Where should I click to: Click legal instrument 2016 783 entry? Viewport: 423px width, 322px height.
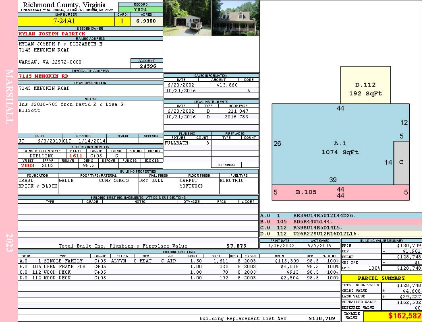(x=236, y=117)
